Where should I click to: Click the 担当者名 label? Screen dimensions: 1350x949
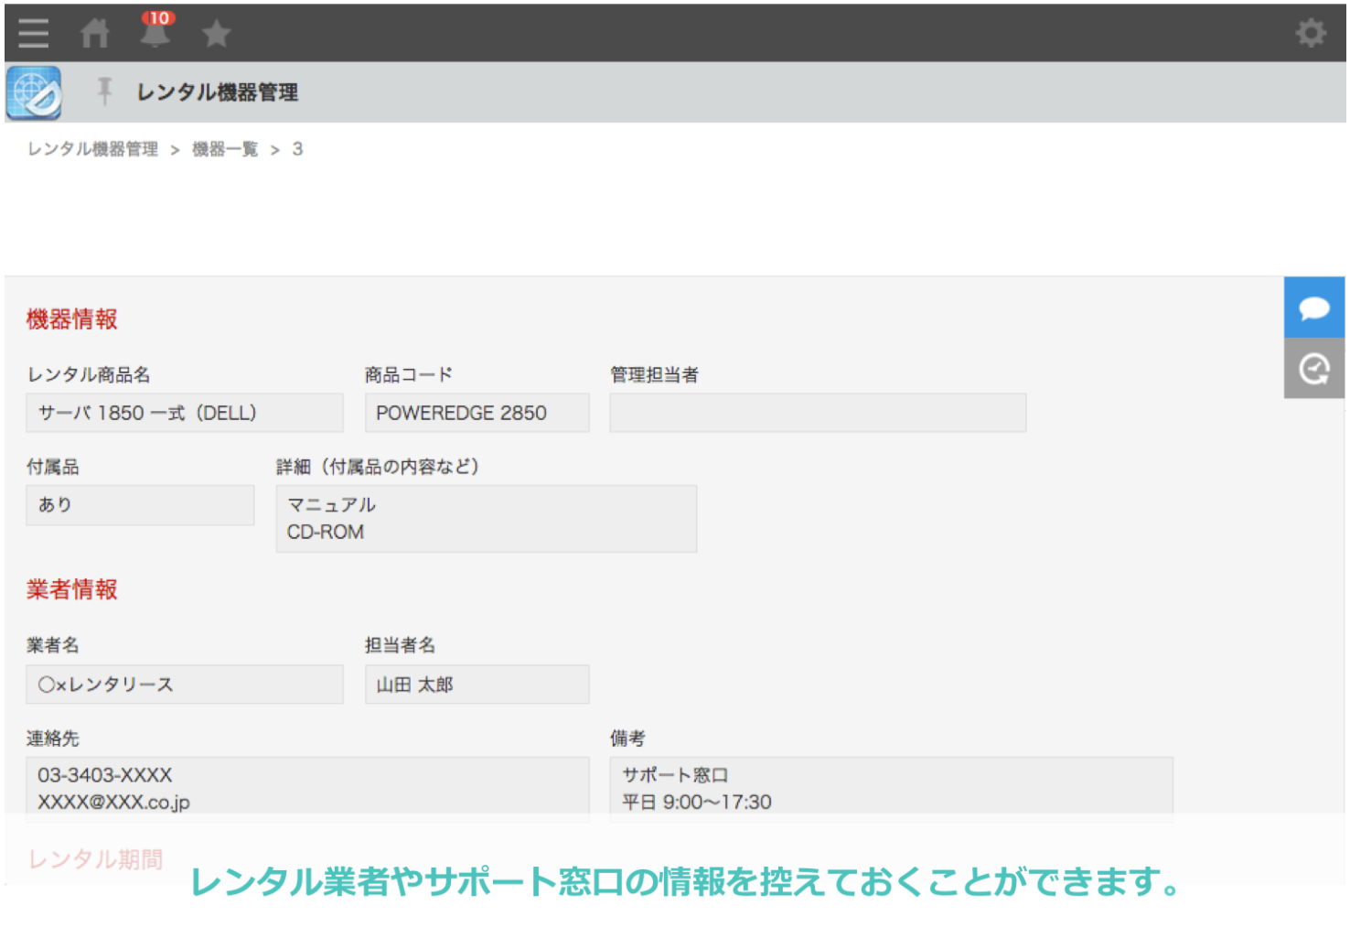400,645
